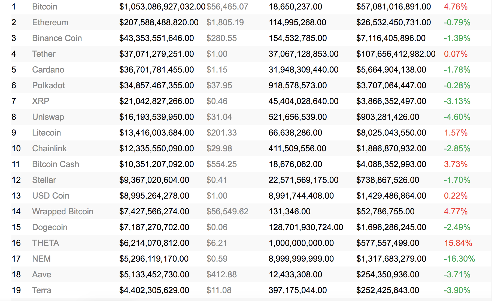Screen dimensions: 492x301
Task: Select the Tether row name
Action: 44,54
